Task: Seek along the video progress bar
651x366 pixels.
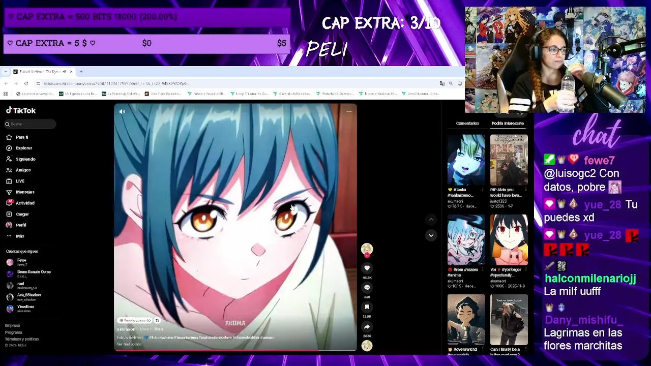Action: click(235, 350)
